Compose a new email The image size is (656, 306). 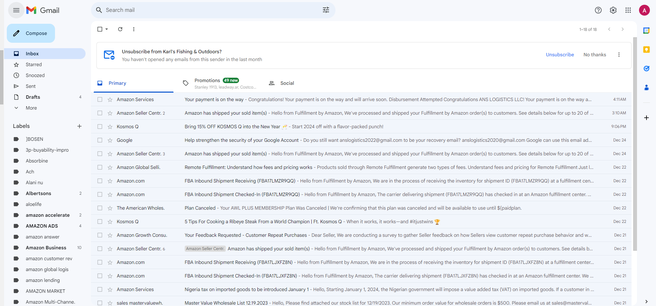31,33
